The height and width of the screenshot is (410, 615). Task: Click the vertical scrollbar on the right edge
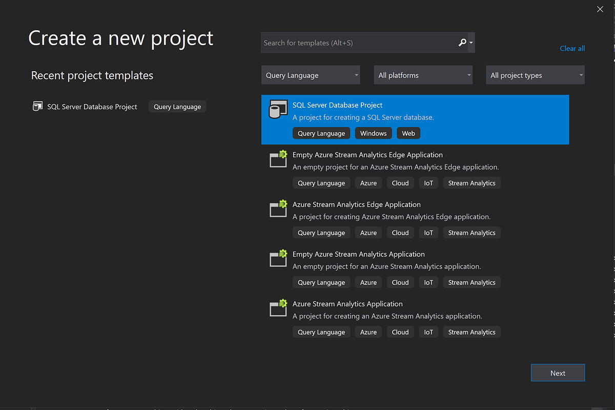(612, 205)
